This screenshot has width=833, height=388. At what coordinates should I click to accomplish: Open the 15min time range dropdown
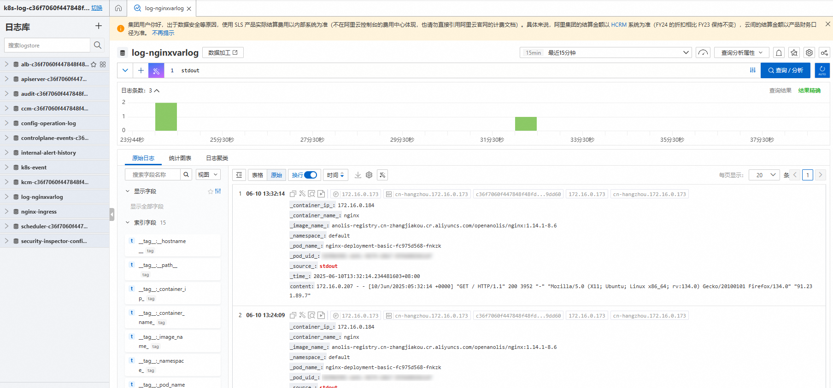tap(606, 52)
